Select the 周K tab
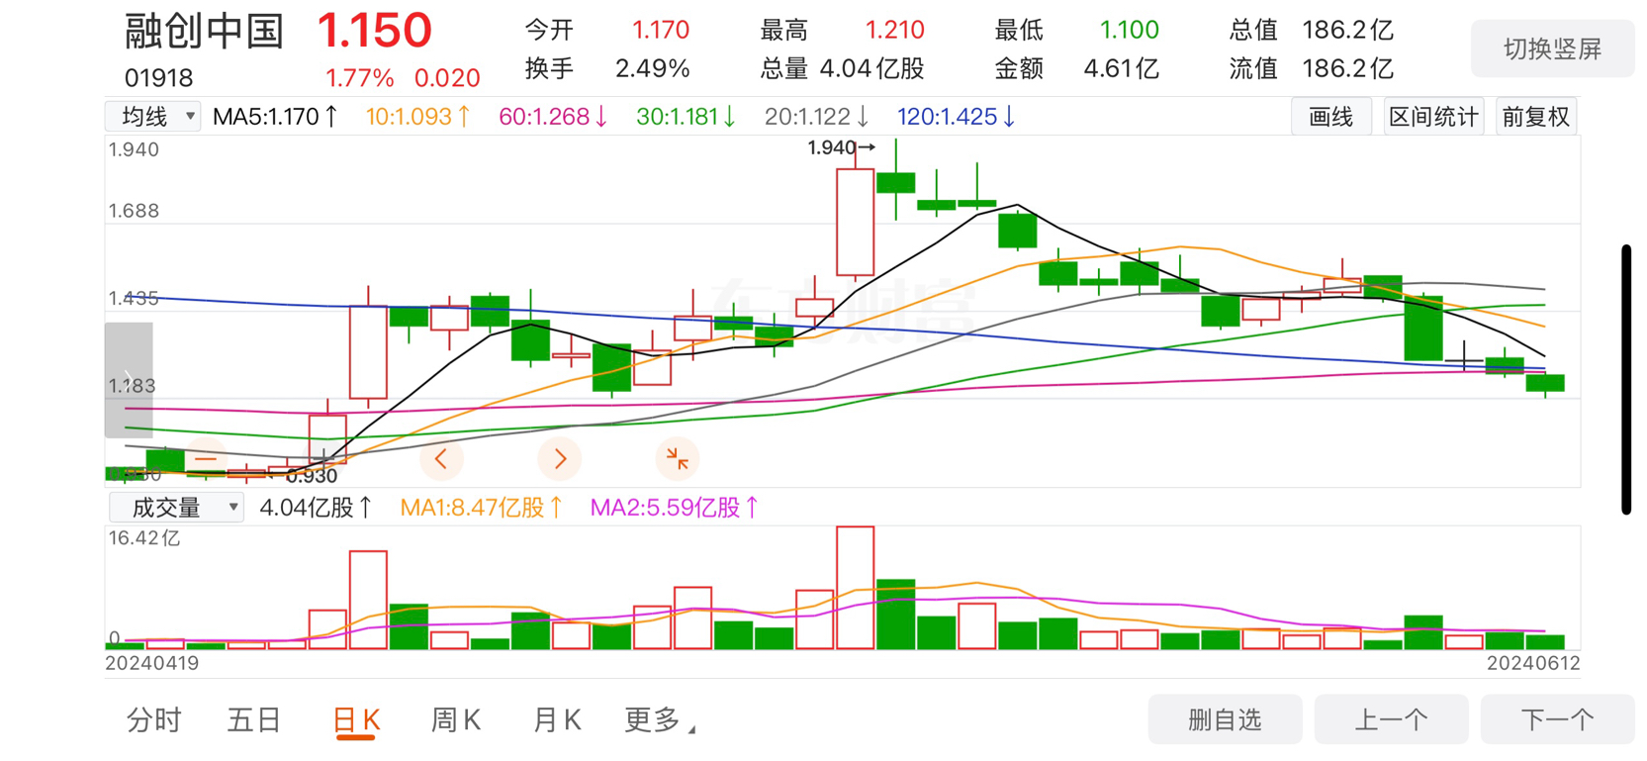The width and height of the screenshot is (1647, 761). [x=456, y=720]
